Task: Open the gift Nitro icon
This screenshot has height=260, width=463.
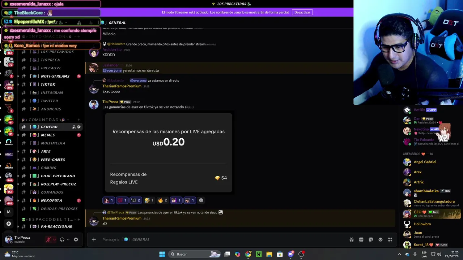Action: [351, 239]
